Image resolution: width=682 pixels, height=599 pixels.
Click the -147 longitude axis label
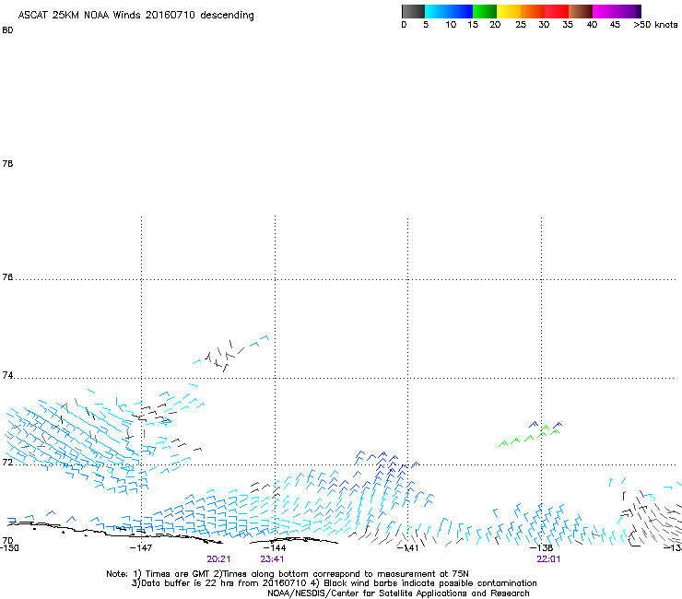point(141,547)
